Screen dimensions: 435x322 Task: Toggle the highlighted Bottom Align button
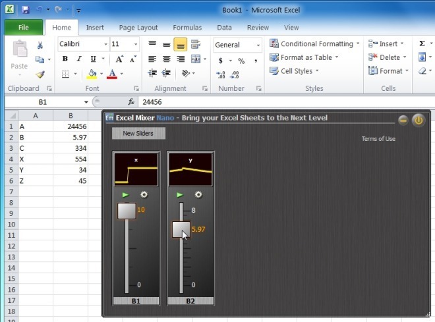tap(181, 44)
